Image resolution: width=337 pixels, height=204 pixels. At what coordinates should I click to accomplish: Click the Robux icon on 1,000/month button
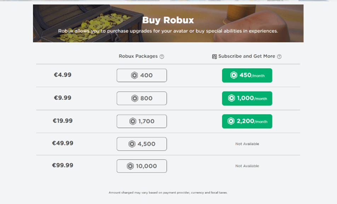[x=231, y=98]
